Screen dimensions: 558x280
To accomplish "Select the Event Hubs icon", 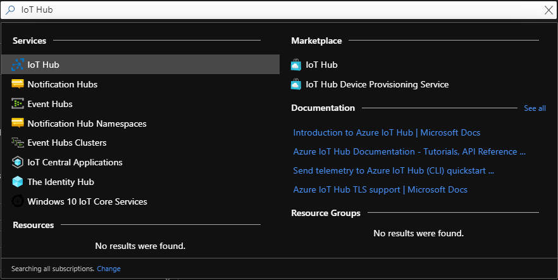I will (18, 104).
